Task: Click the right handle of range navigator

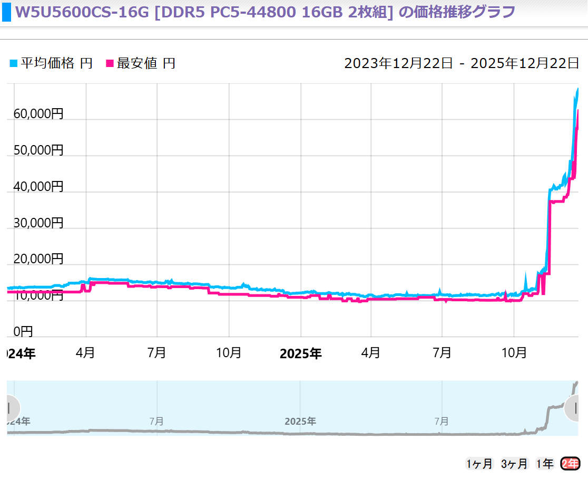Action: point(575,408)
